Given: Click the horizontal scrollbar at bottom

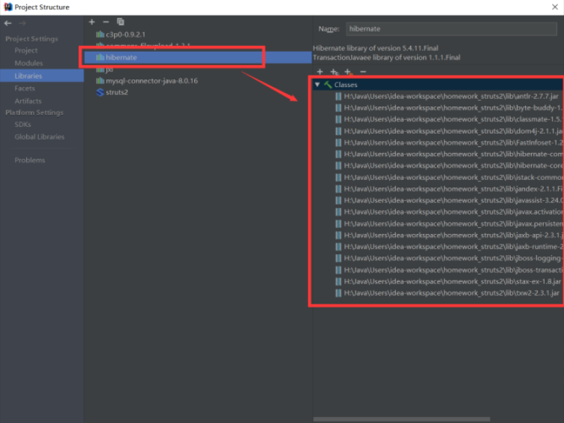Looking at the screenshot, I should [401, 419].
